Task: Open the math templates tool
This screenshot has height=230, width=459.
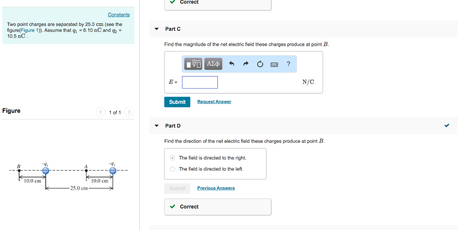Action: click(193, 64)
